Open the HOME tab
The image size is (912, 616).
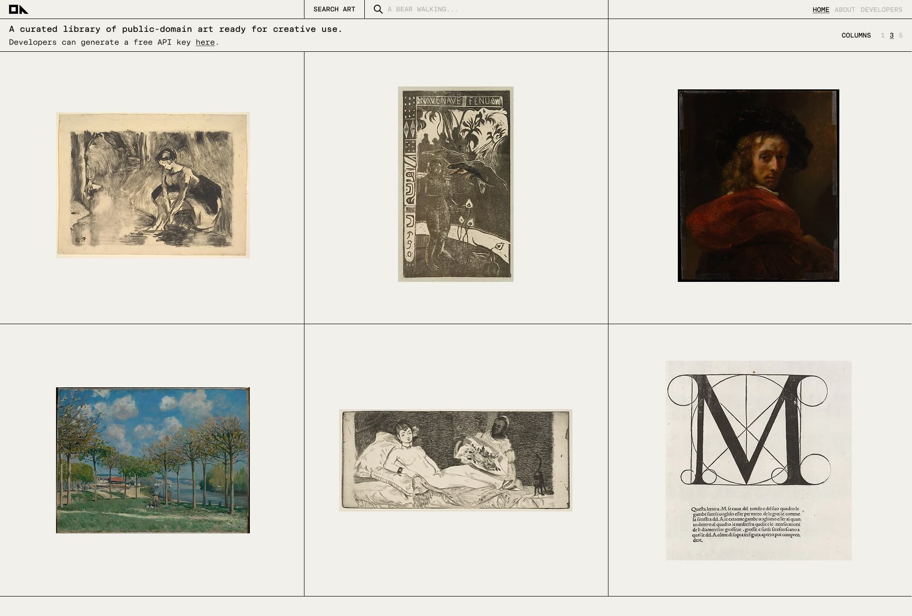(821, 10)
